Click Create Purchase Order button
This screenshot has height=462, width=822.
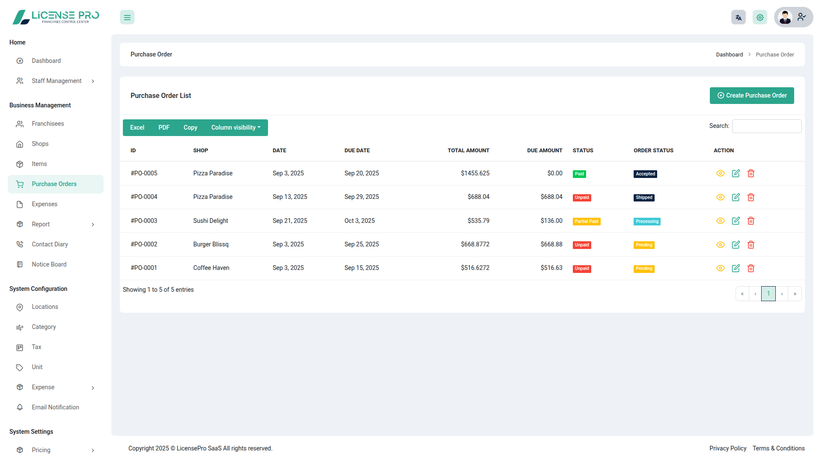[x=751, y=95]
